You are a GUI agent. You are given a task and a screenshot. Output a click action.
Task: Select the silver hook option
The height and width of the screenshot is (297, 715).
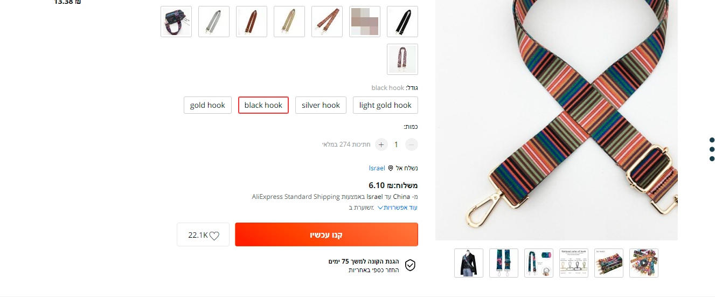(x=321, y=105)
